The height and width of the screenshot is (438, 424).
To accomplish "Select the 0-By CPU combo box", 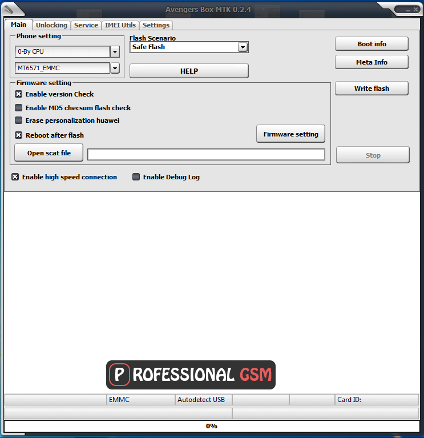I will (67, 51).
